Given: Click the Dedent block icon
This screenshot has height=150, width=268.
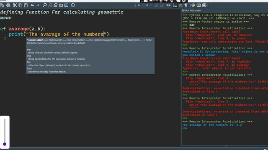Looking at the screenshot, I should pyautogui.click(x=156, y=5).
